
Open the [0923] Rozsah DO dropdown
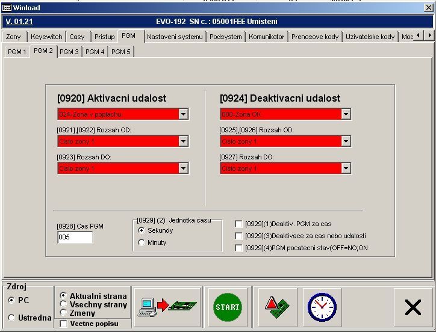(183, 168)
